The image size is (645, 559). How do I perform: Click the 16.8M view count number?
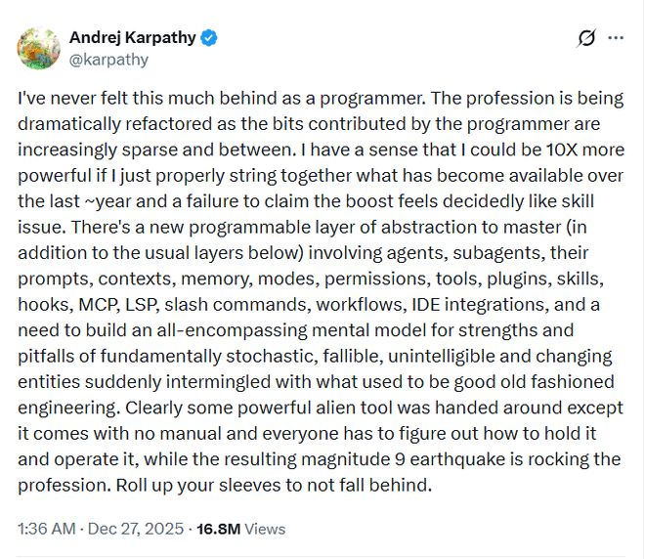219,529
